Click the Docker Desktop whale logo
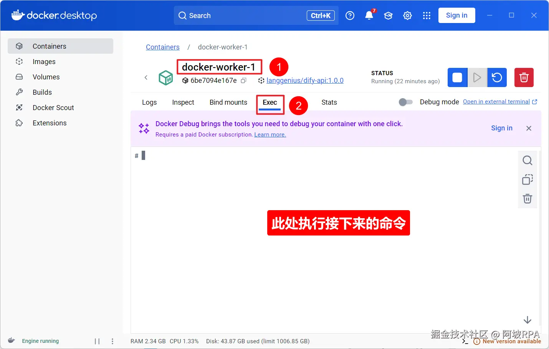Screen dimensions: 549x349 click(18, 15)
